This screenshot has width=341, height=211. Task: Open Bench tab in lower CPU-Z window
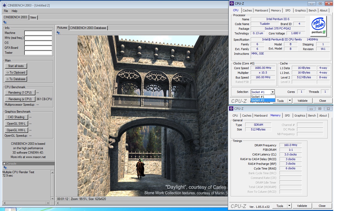pos(312,116)
